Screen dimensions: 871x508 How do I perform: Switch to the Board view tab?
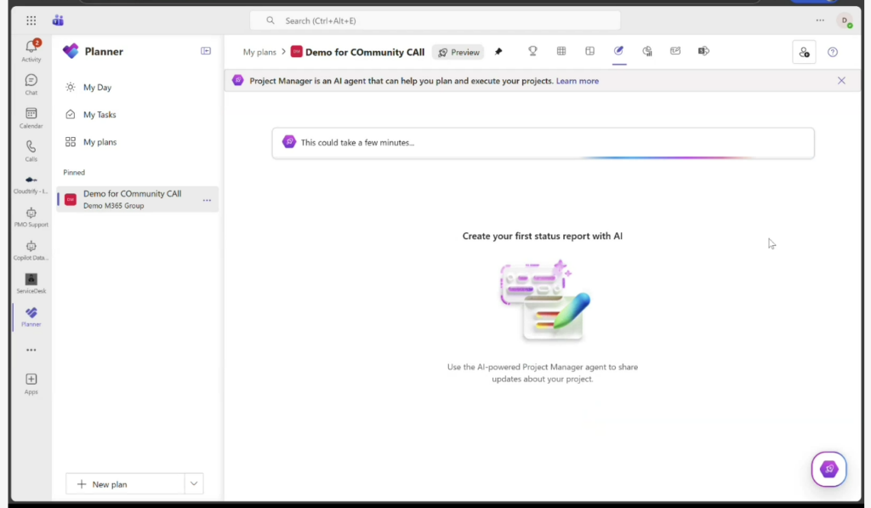(590, 51)
